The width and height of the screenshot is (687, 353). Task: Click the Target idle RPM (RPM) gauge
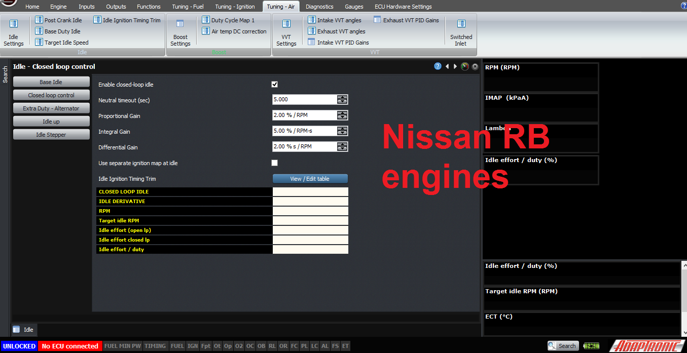tap(582, 299)
